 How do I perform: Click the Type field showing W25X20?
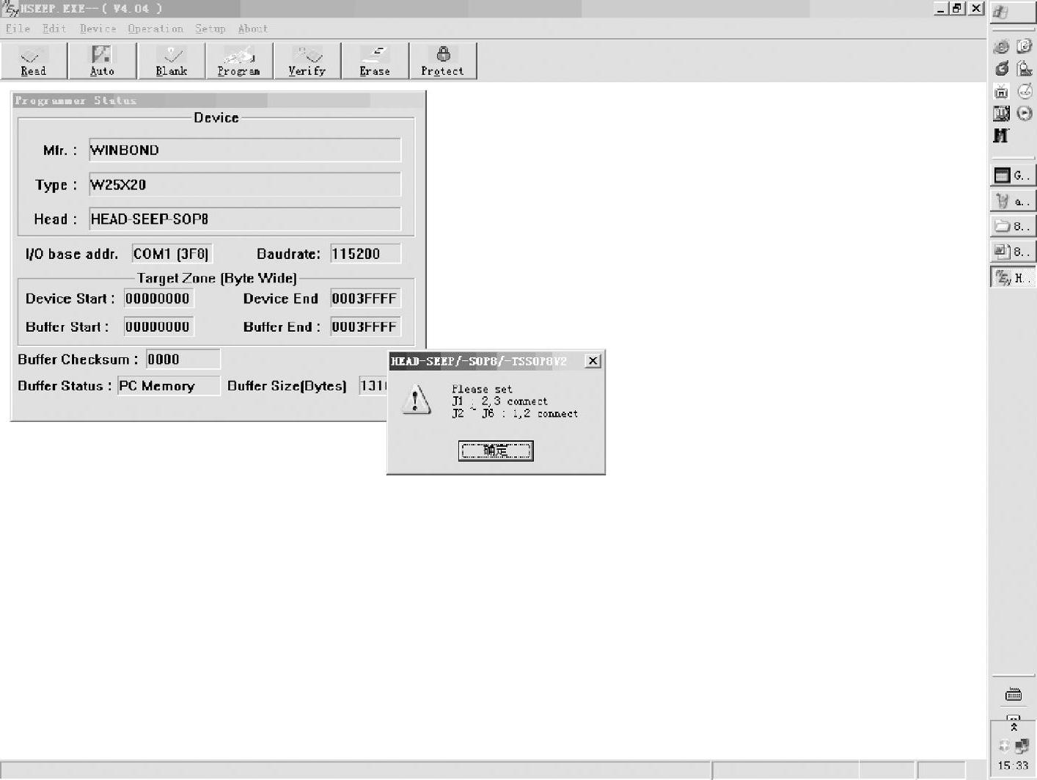coord(245,184)
